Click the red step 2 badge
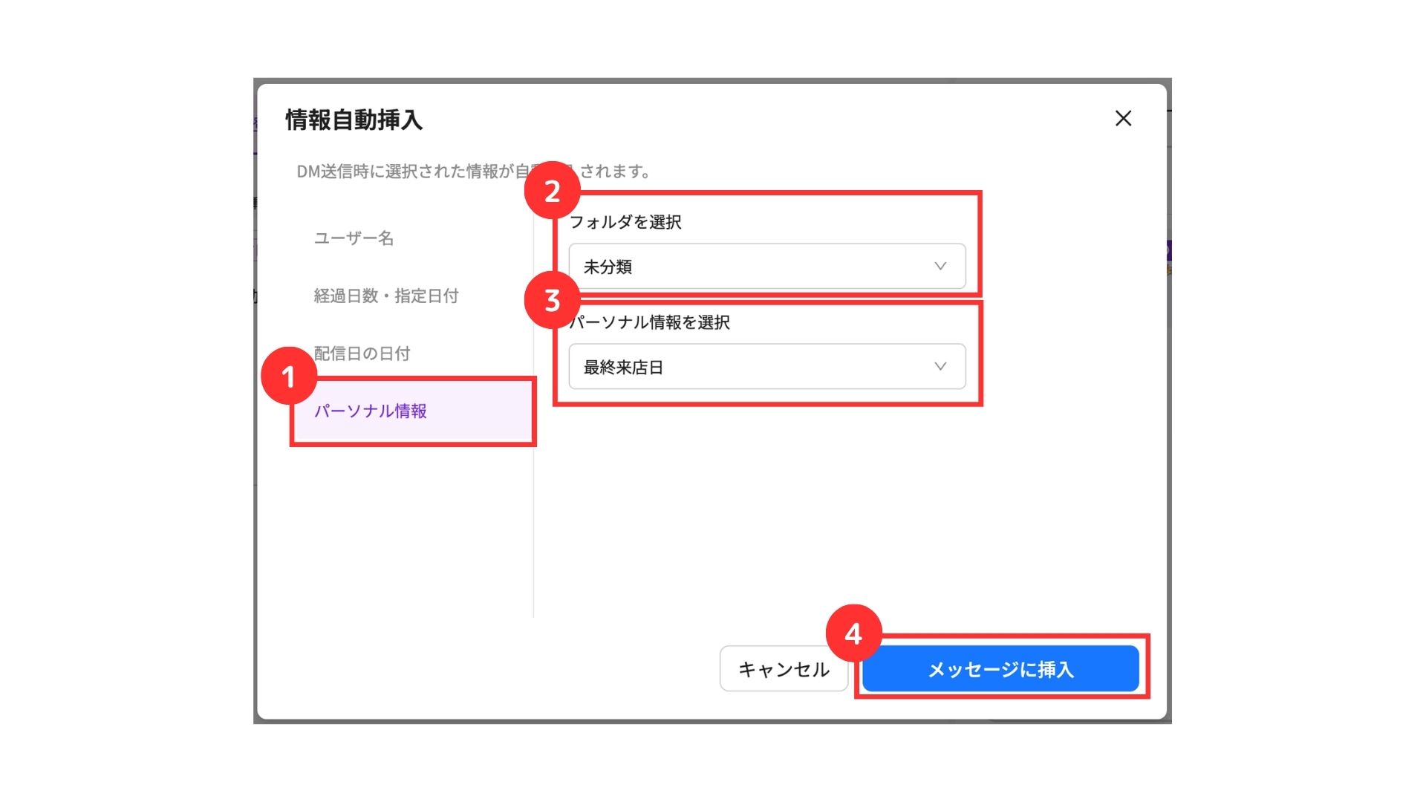The image size is (1426, 802). point(552,191)
